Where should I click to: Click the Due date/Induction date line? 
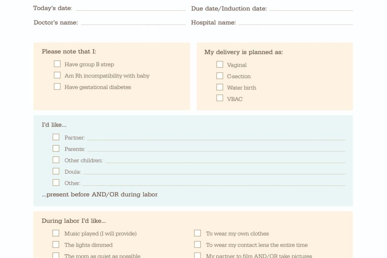pyautogui.click(x=311, y=7)
